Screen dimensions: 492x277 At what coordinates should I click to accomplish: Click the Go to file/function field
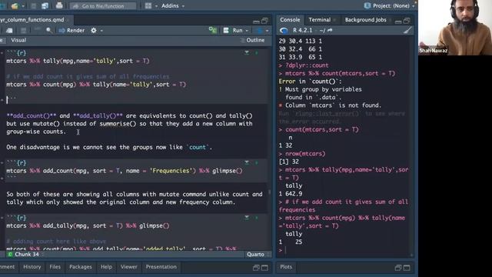(103, 5)
